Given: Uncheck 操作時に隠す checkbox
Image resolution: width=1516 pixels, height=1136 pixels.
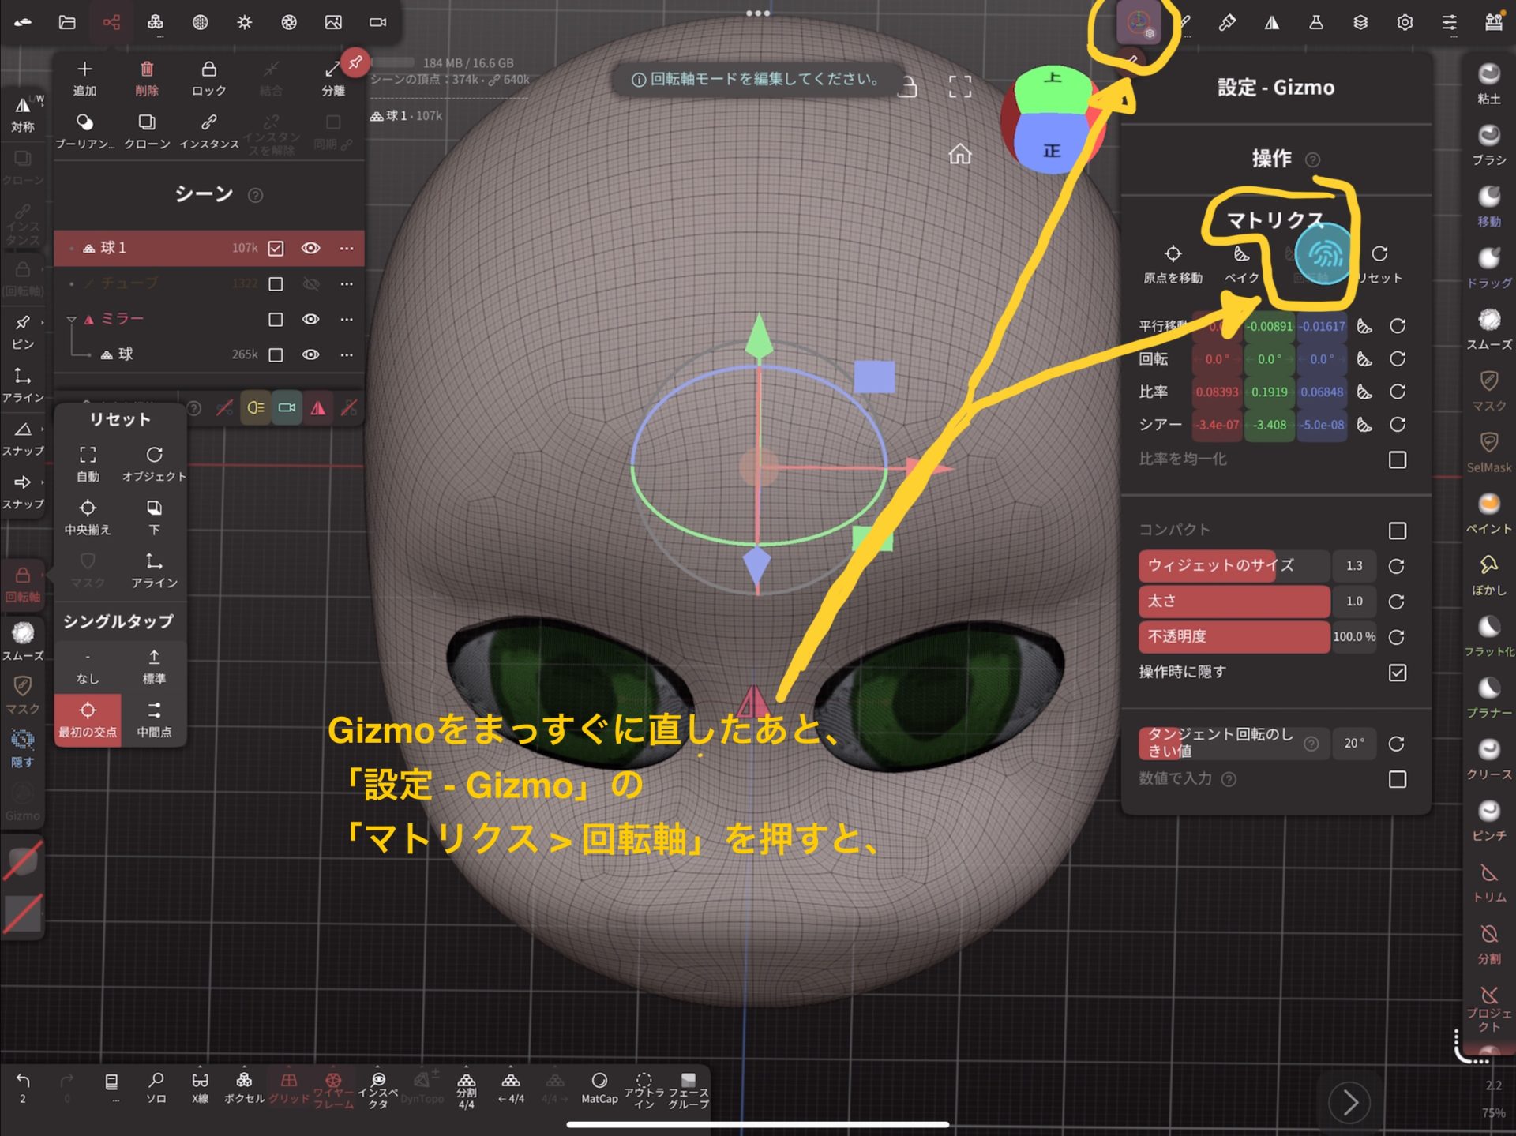Looking at the screenshot, I should [x=1397, y=673].
